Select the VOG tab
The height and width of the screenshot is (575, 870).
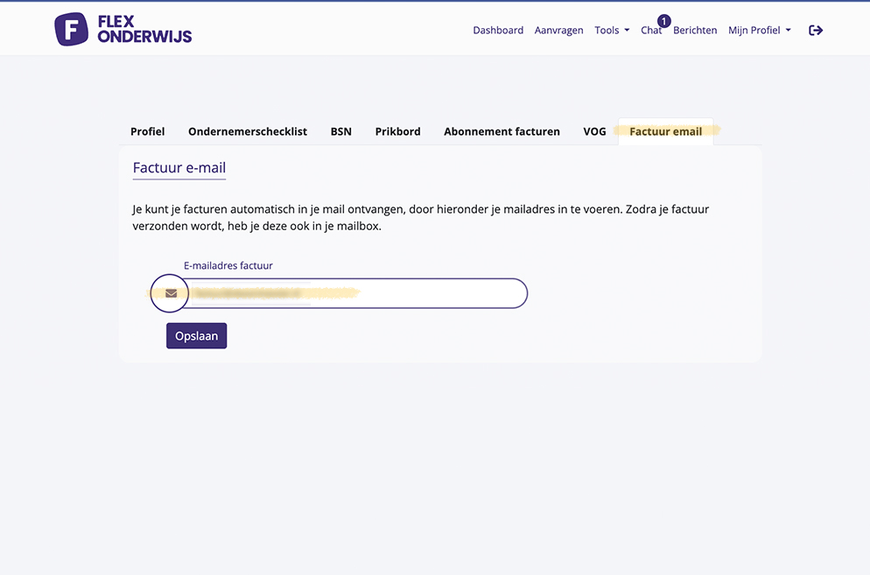(x=594, y=131)
